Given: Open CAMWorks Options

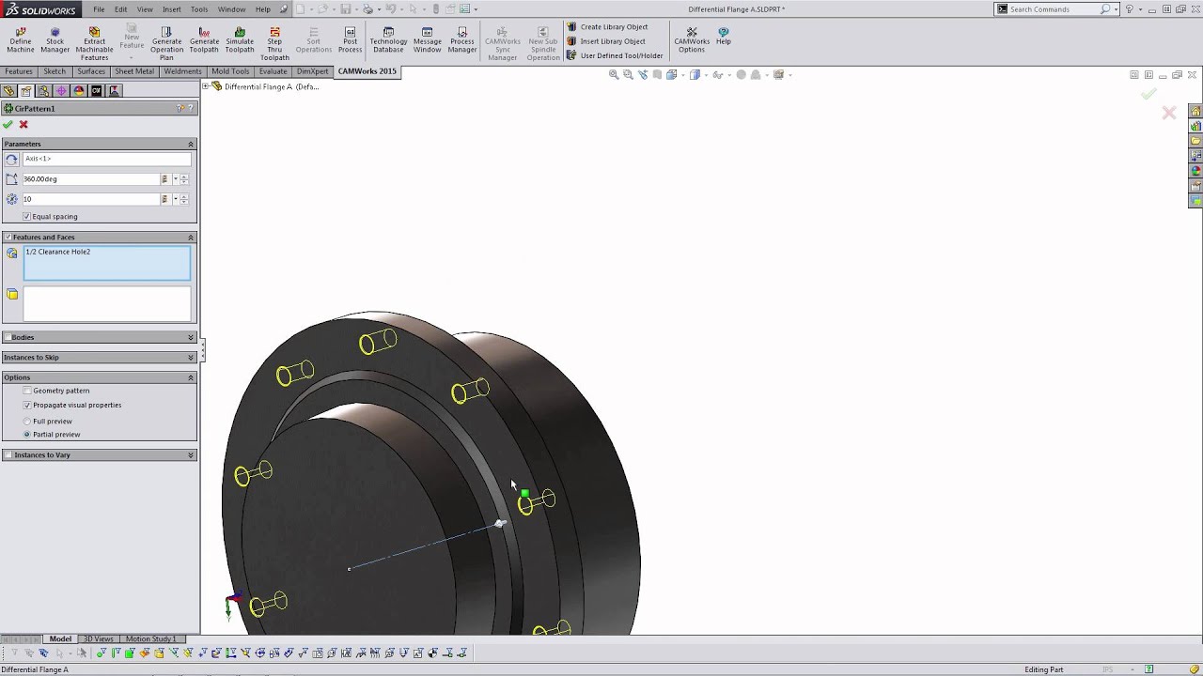Looking at the screenshot, I should pos(692,38).
